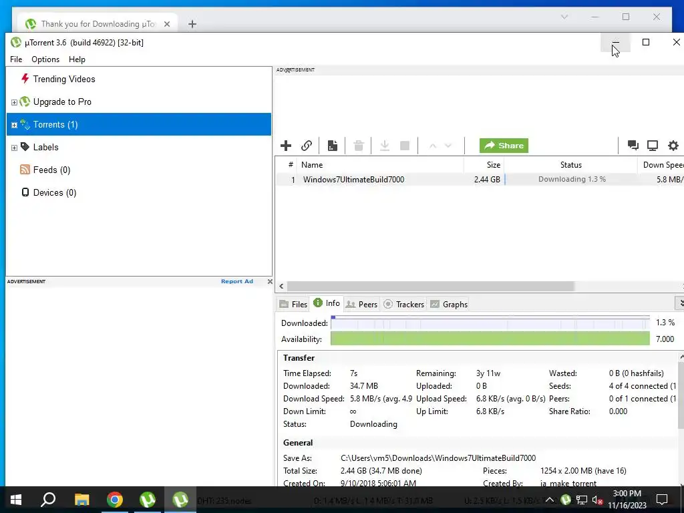Close the sidebar advertisement panel
Screen dimensions: 684x513
270,281
